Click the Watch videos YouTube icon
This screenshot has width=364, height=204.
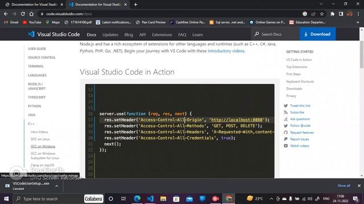coord(286,146)
